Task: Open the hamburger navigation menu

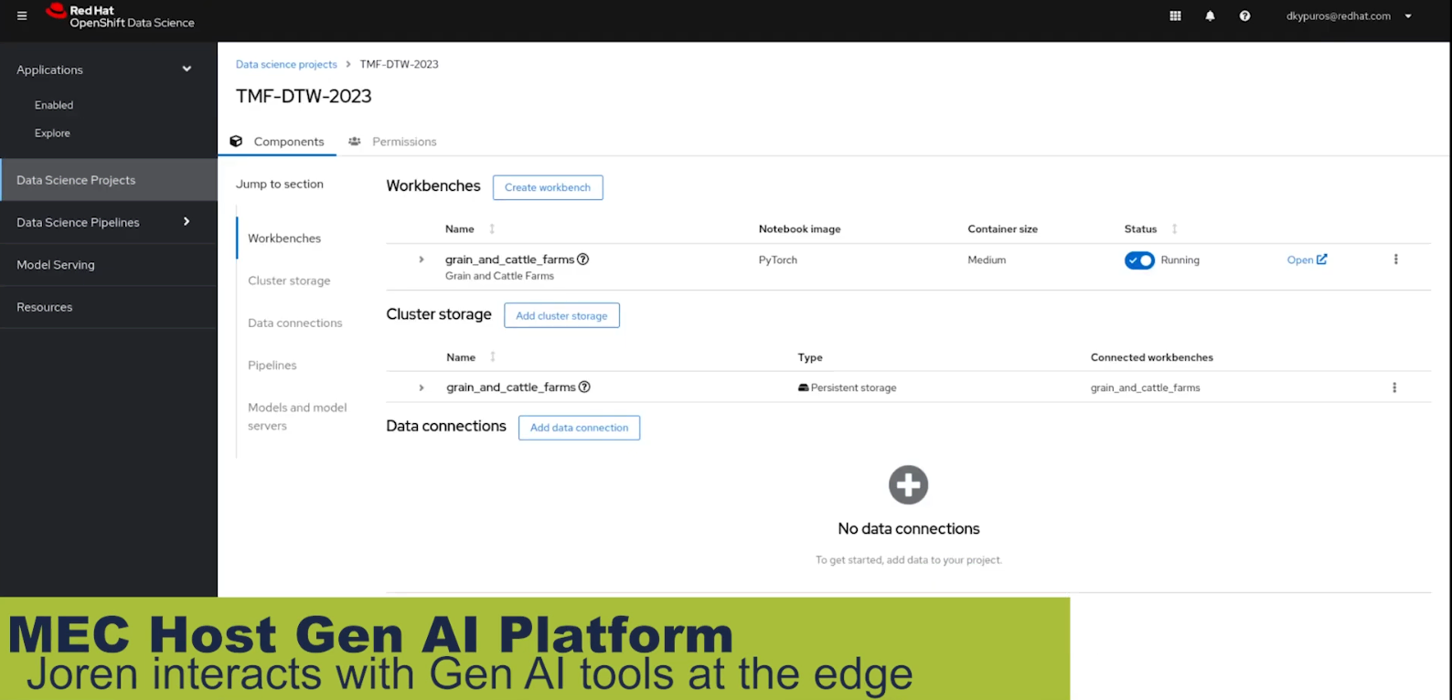Action: tap(22, 16)
